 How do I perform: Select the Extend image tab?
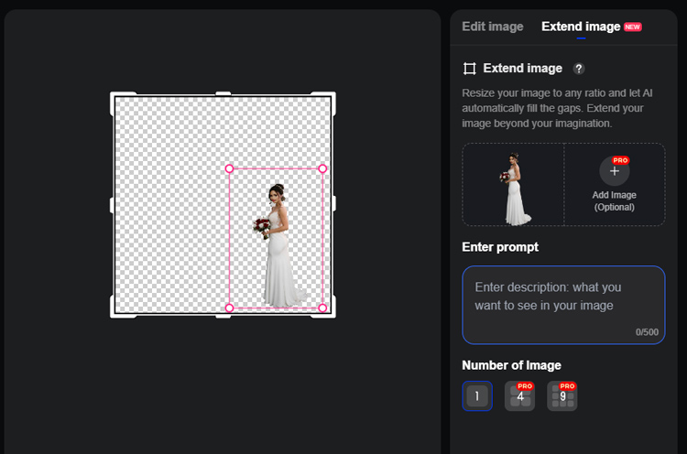tap(581, 27)
